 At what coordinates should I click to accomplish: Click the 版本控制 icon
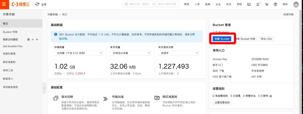pos(56,98)
